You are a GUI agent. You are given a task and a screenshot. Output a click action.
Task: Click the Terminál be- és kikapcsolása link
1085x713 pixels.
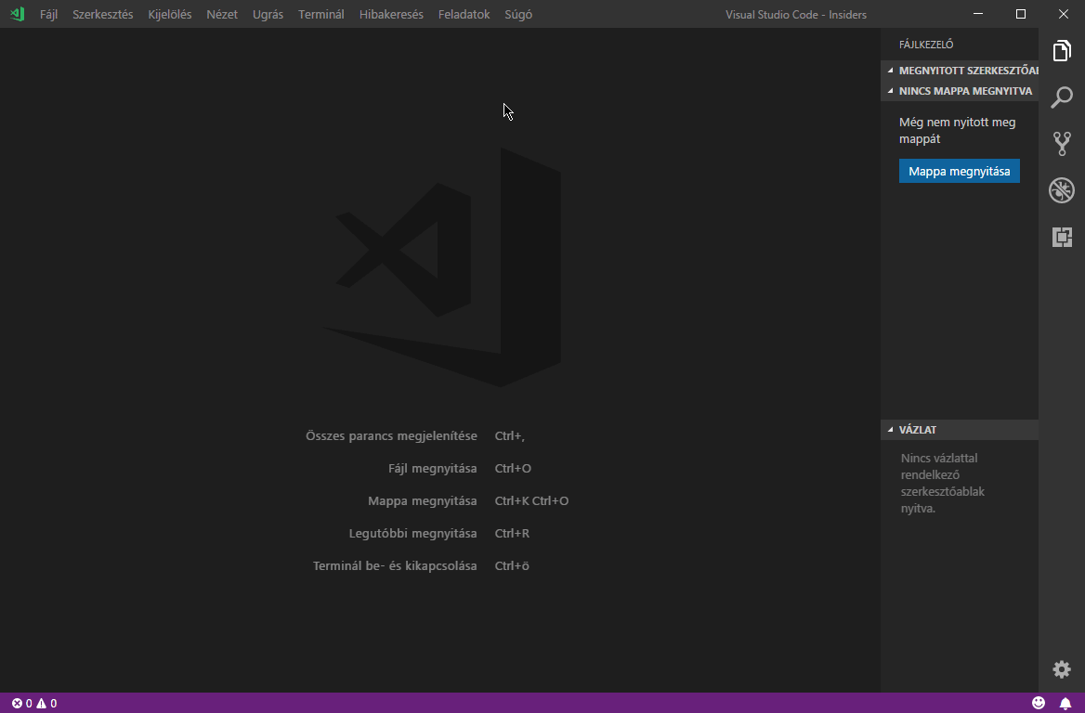(393, 565)
